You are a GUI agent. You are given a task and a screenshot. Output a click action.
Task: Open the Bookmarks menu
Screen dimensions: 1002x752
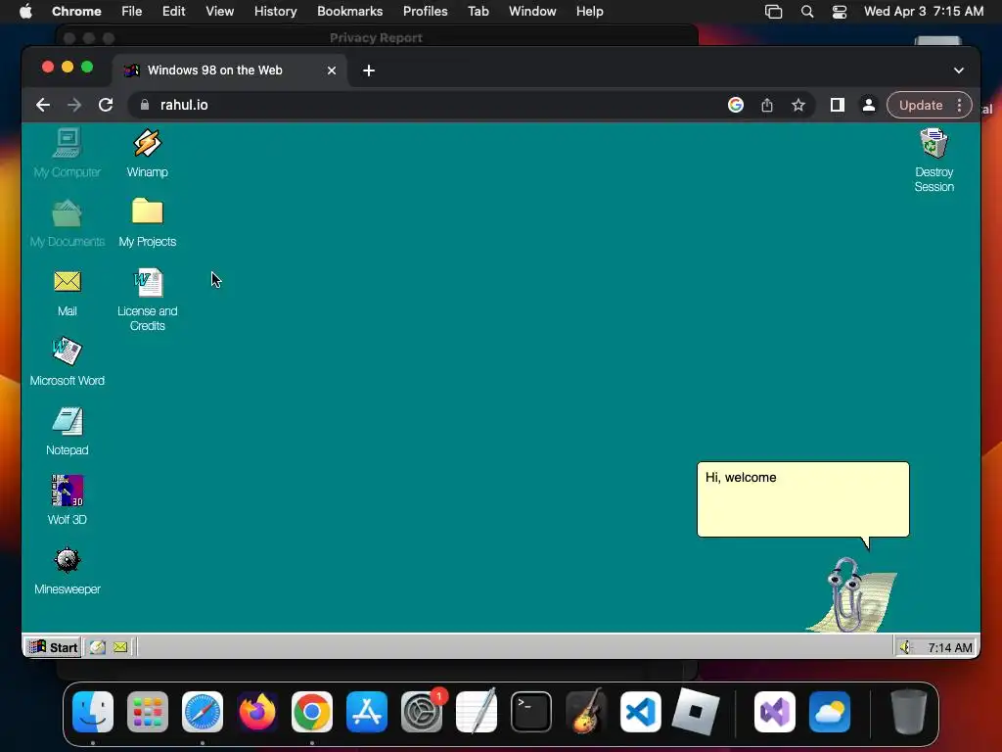click(349, 12)
